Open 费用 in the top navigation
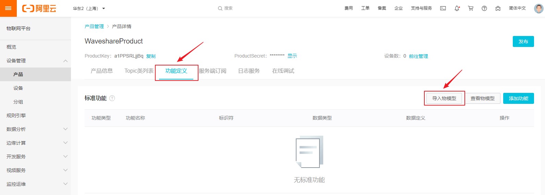Image resolution: width=545 pixels, height=195 pixels. point(349,8)
